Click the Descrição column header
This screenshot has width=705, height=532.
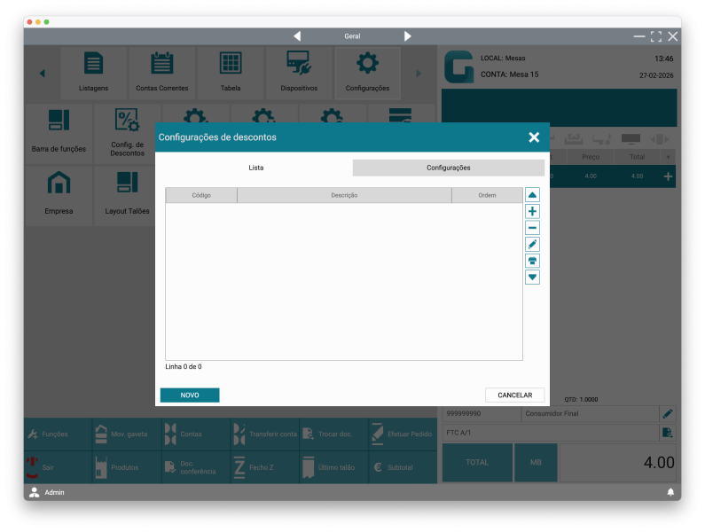tap(344, 195)
